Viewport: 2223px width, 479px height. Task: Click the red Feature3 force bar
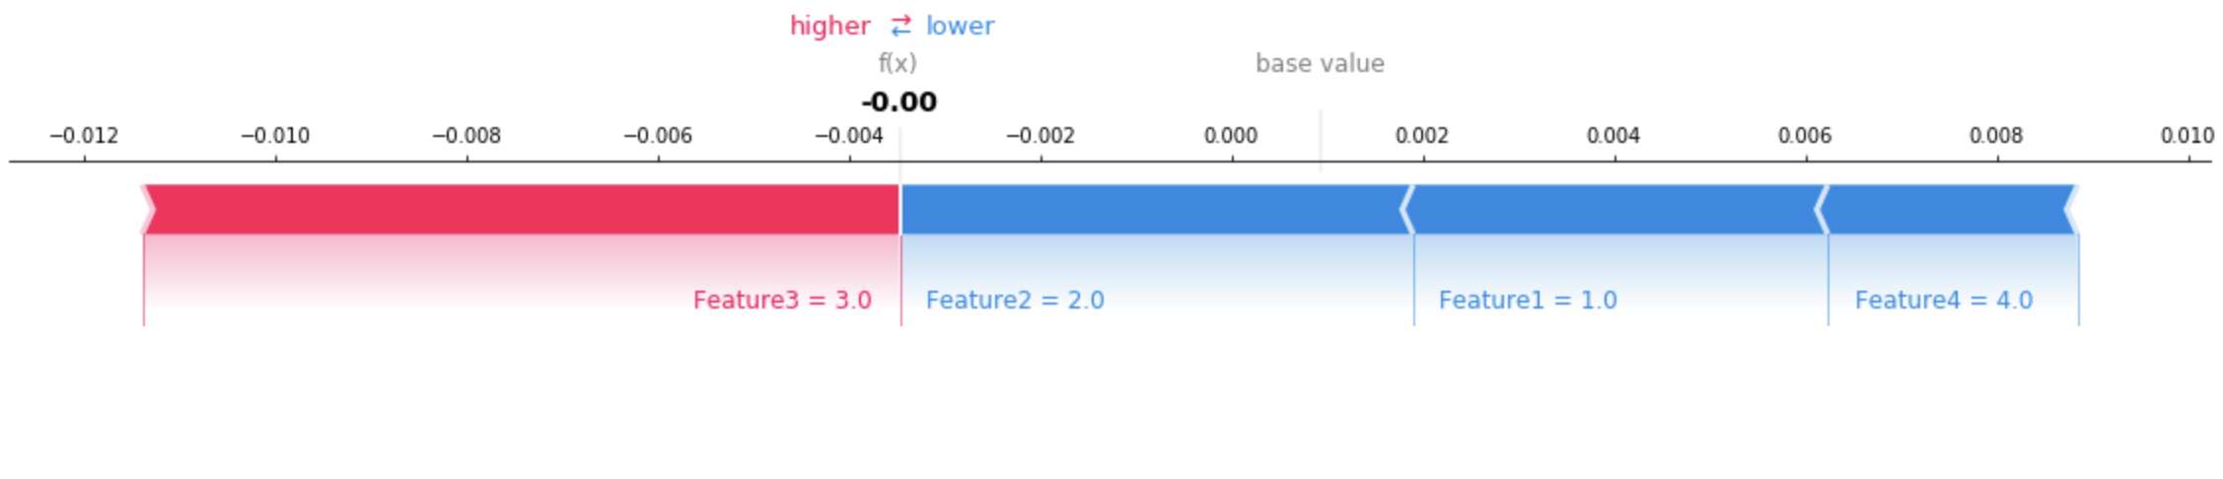click(x=523, y=209)
